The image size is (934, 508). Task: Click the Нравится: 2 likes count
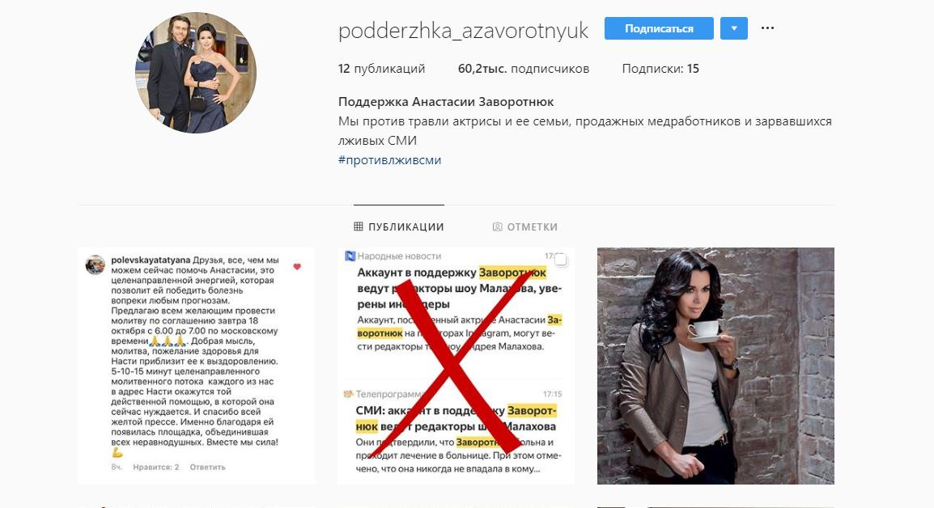tap(156, 468)
